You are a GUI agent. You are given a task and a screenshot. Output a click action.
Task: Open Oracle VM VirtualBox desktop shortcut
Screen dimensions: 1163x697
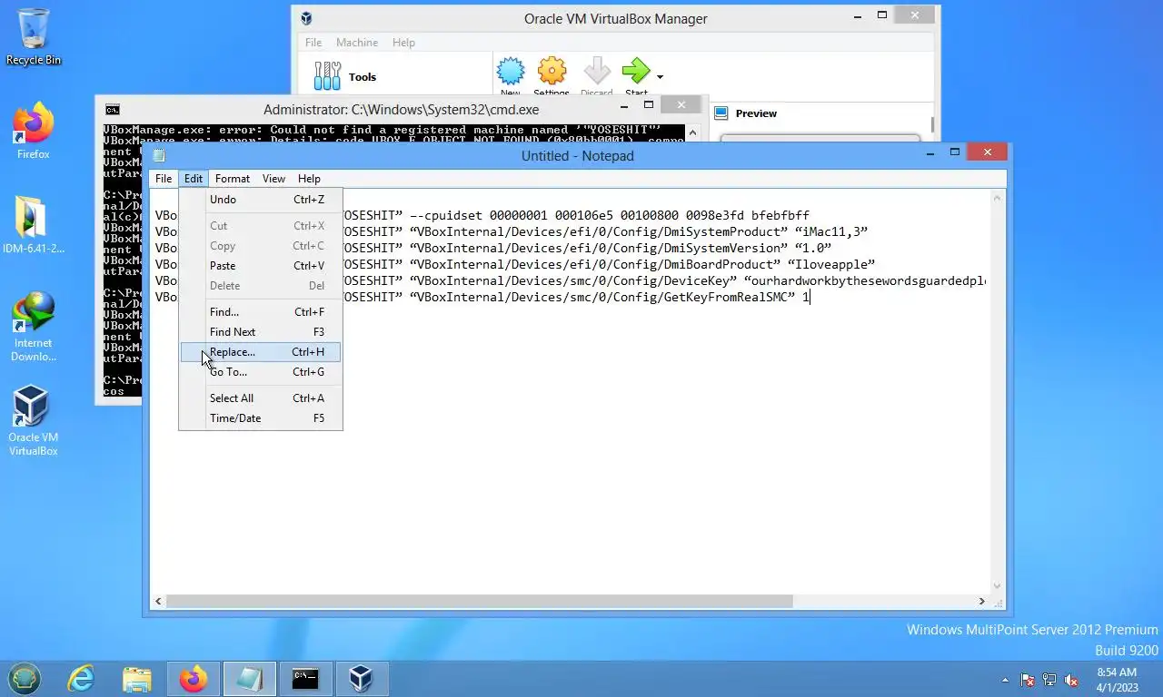coord(34,420)
